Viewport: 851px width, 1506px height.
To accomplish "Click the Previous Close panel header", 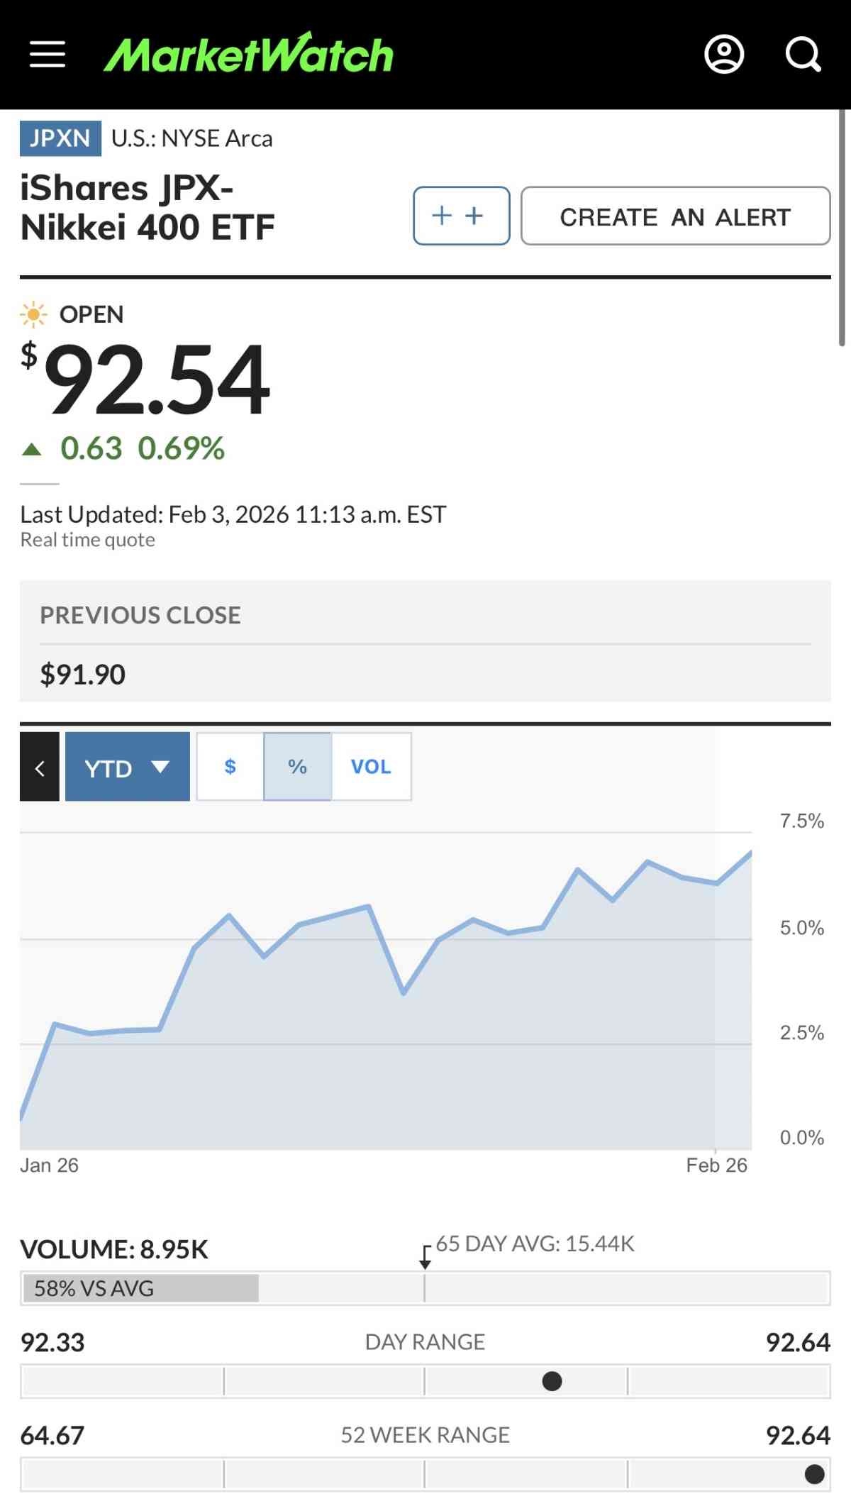I will (140, 615).
